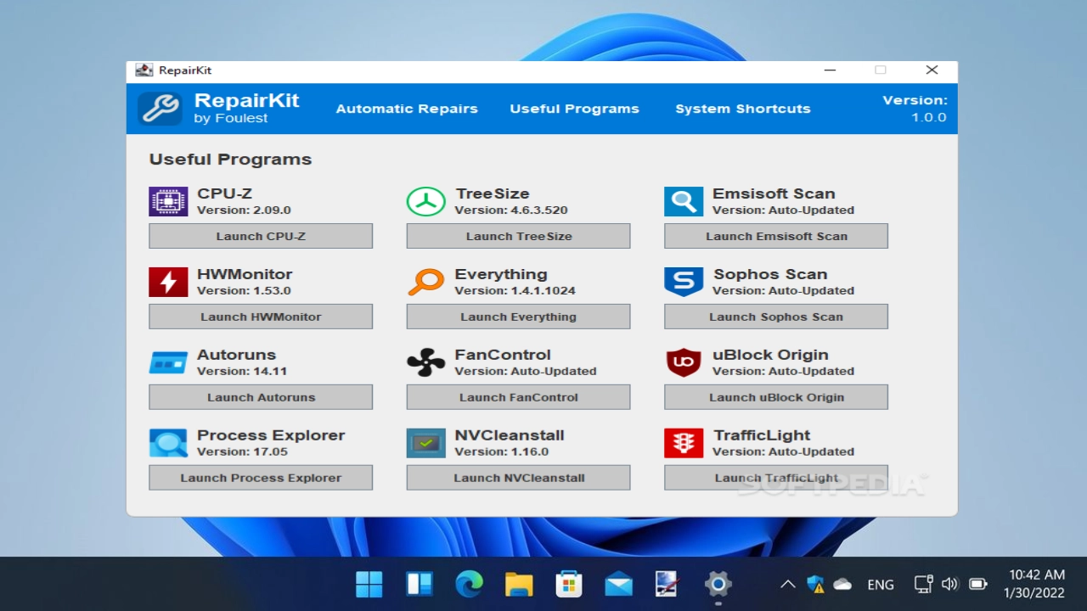Click the Everything orange magnifier icon
This screenshot has height=611, width=1087.
[x=425, y=282]
